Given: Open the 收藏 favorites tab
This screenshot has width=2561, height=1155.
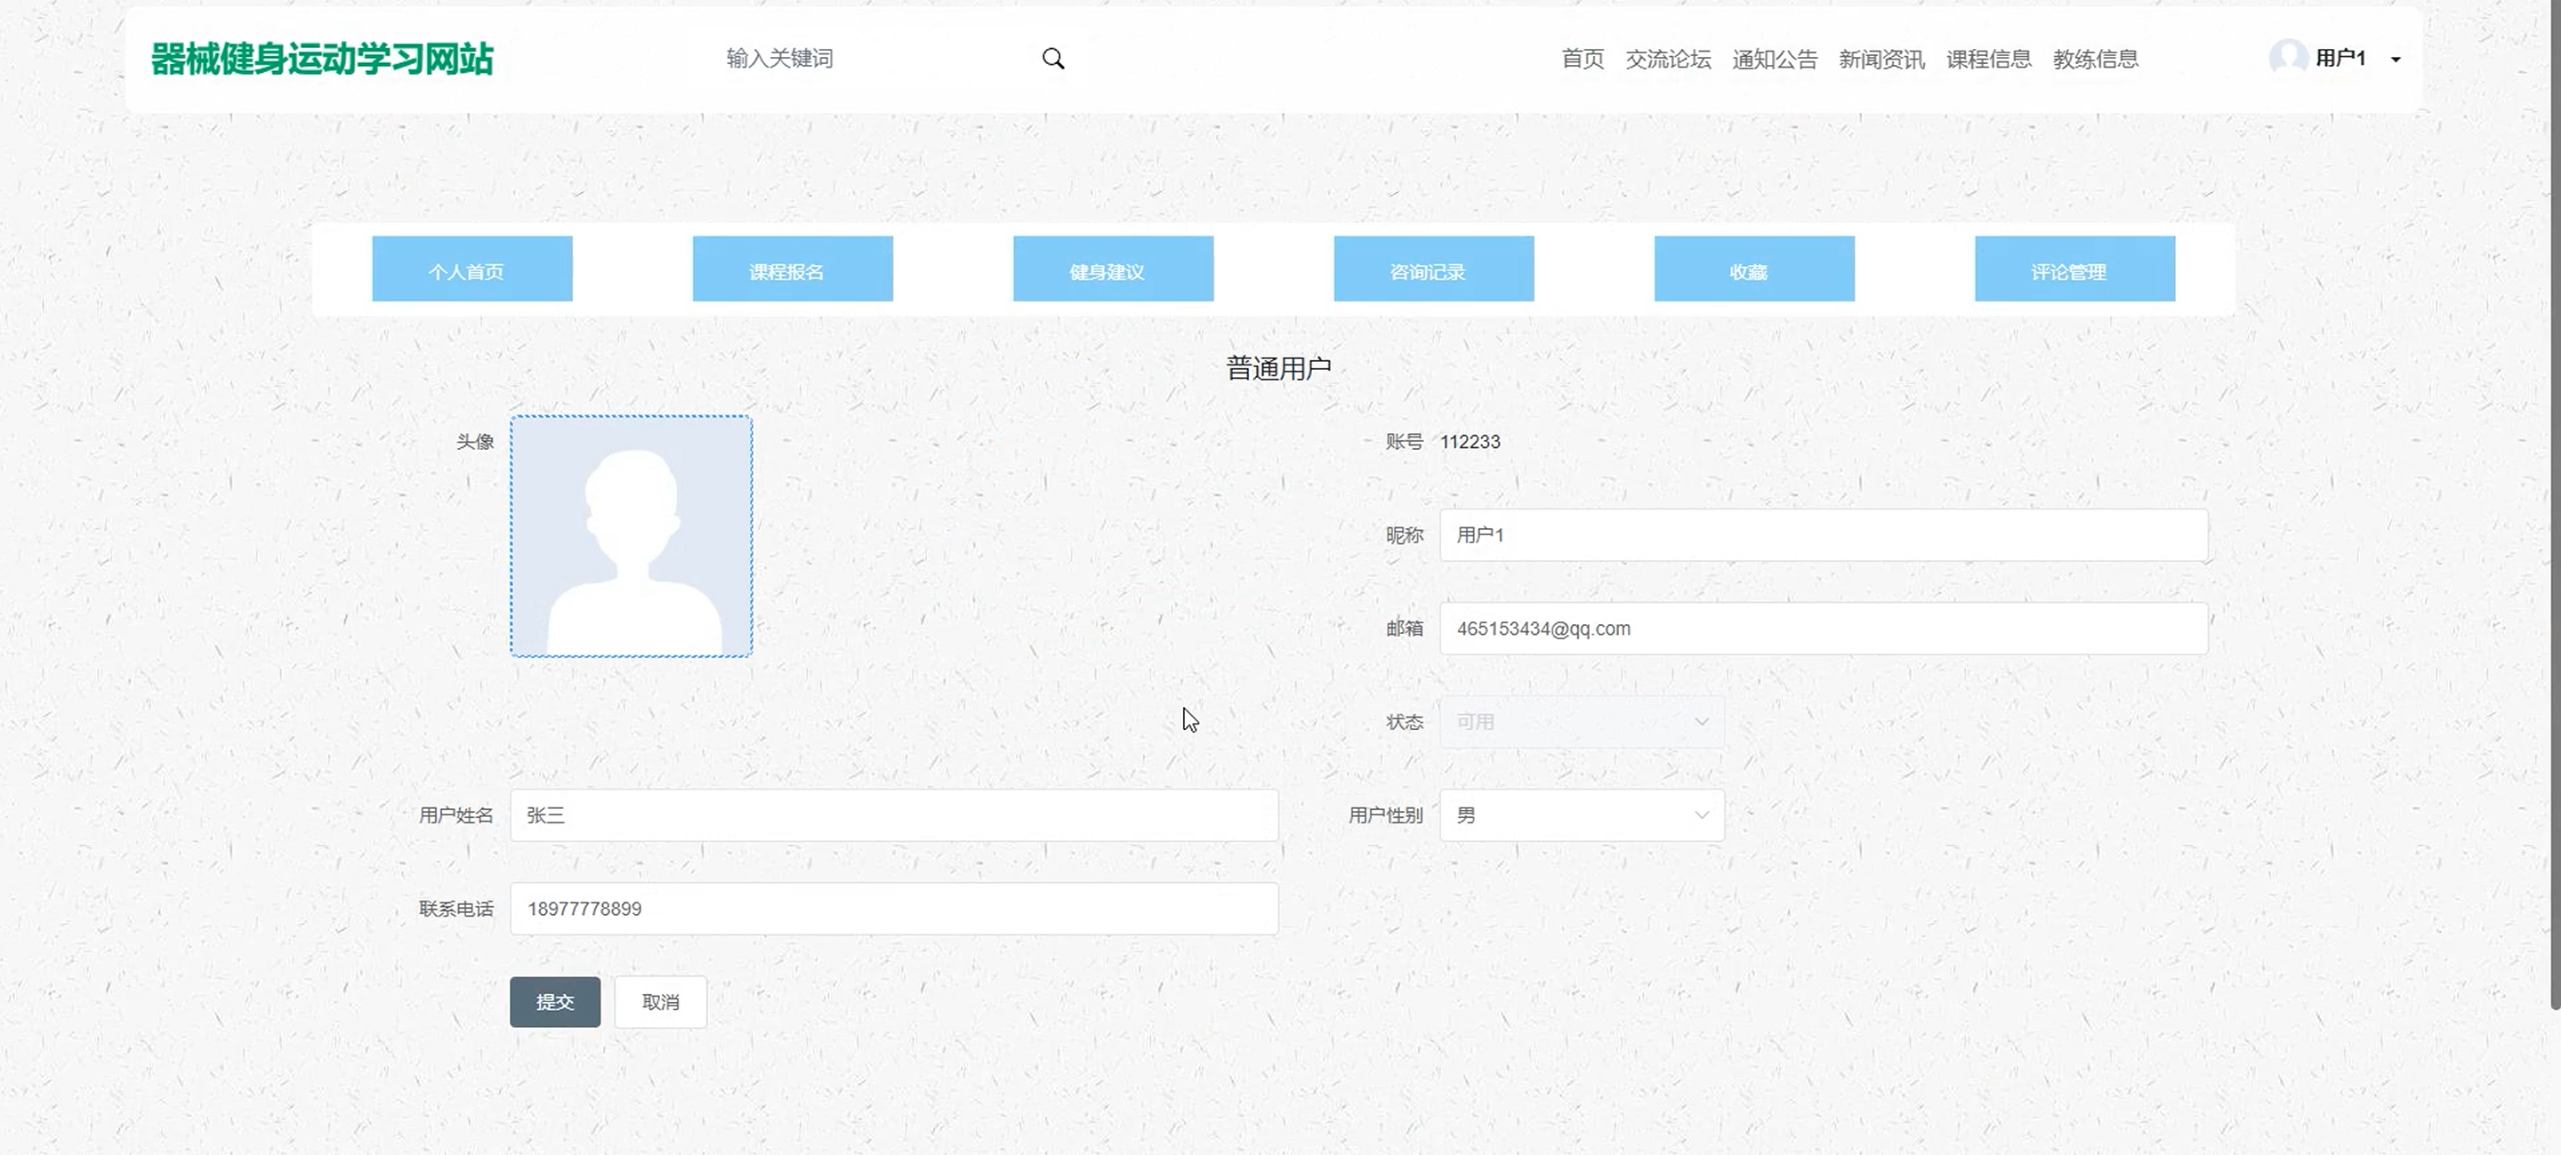Looking at the screenshot, I should [1753, 269].
